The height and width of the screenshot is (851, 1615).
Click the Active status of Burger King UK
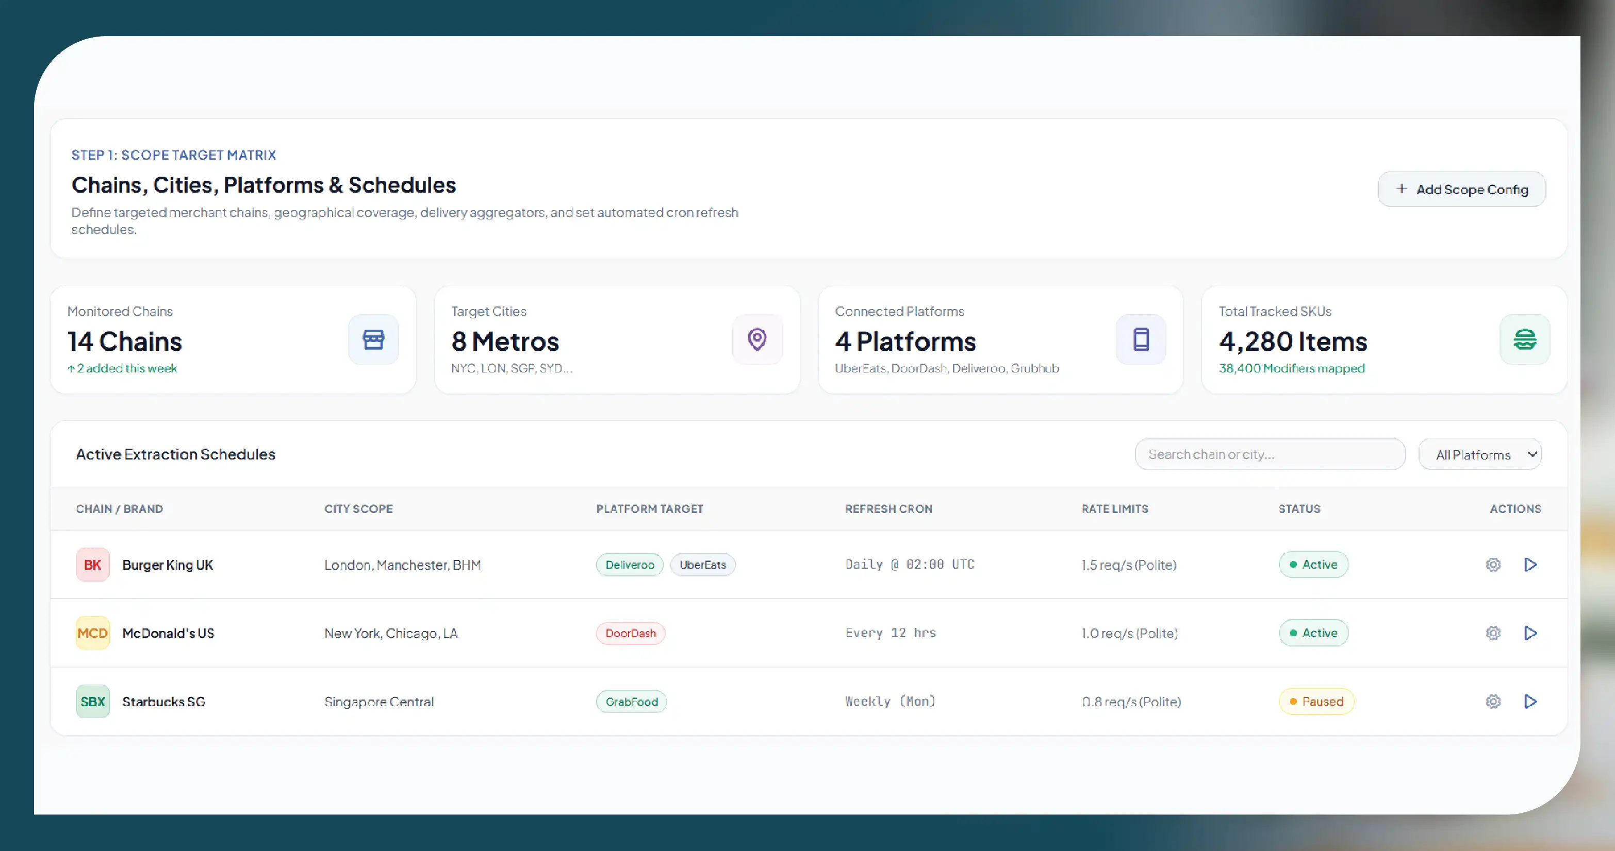click(x=1313, y=564)
